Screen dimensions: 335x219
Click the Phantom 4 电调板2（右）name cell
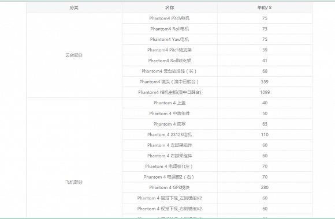tap(169, 177)
